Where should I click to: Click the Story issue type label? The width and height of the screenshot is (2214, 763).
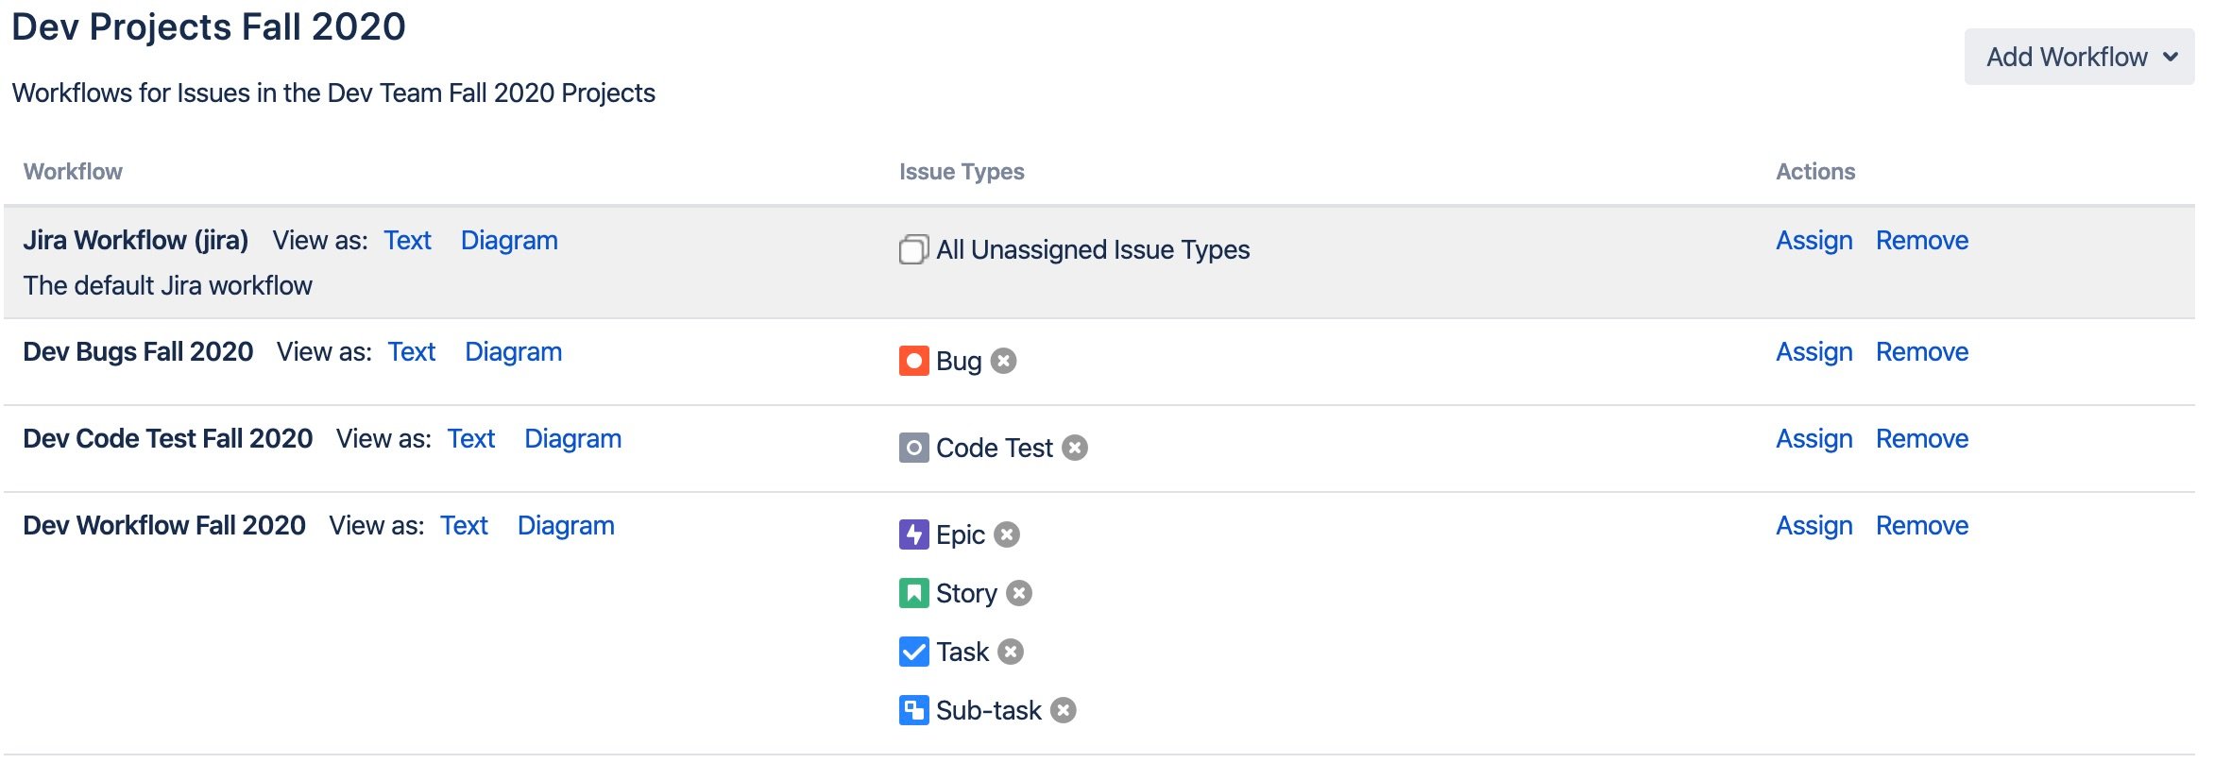[x=966, y=593]
